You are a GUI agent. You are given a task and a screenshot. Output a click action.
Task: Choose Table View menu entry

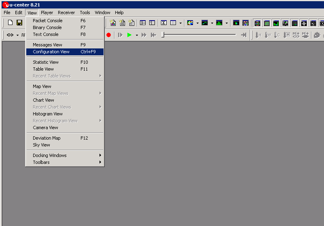point(65,69)
